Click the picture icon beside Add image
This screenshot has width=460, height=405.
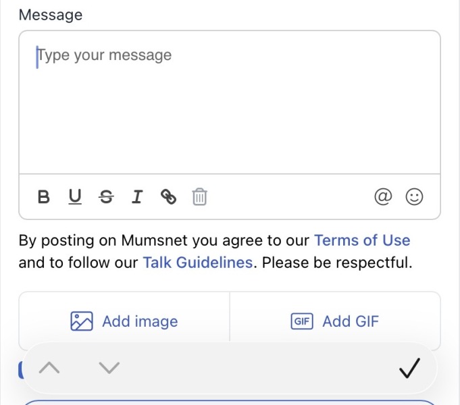click(81, 321)
